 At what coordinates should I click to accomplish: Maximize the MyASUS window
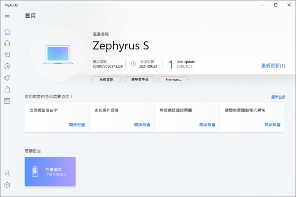coord(275,5)
